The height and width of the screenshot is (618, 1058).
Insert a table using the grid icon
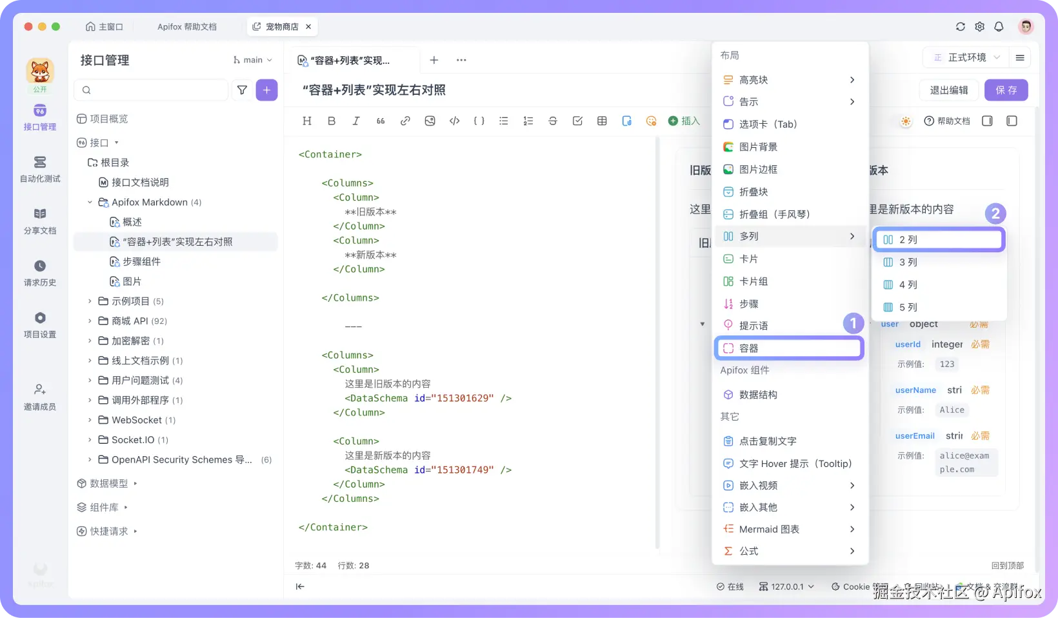(x=602, y=121)
